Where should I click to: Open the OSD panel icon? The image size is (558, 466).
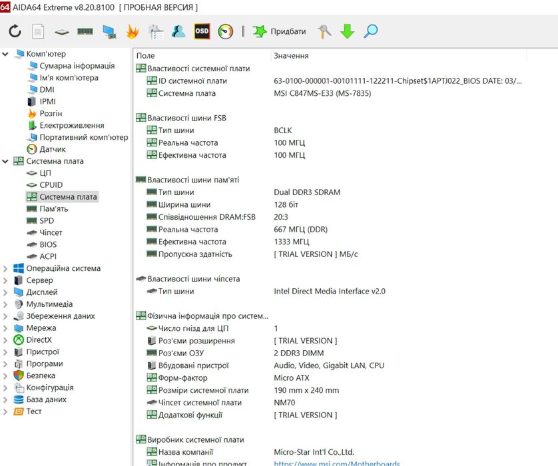pos(202,31)
